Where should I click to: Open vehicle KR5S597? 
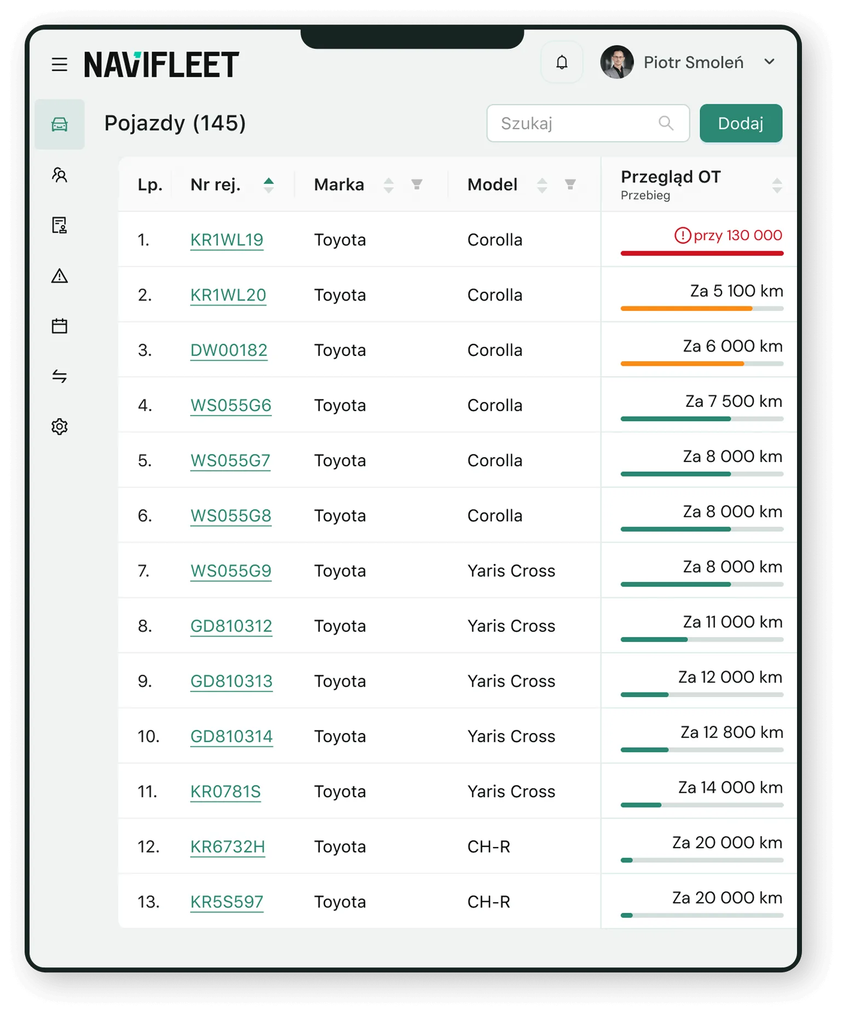tap(227, 902)
